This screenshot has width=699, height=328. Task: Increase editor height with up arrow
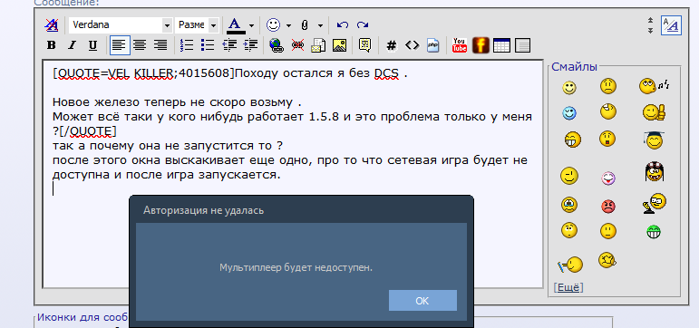click(x=650, y=21)
